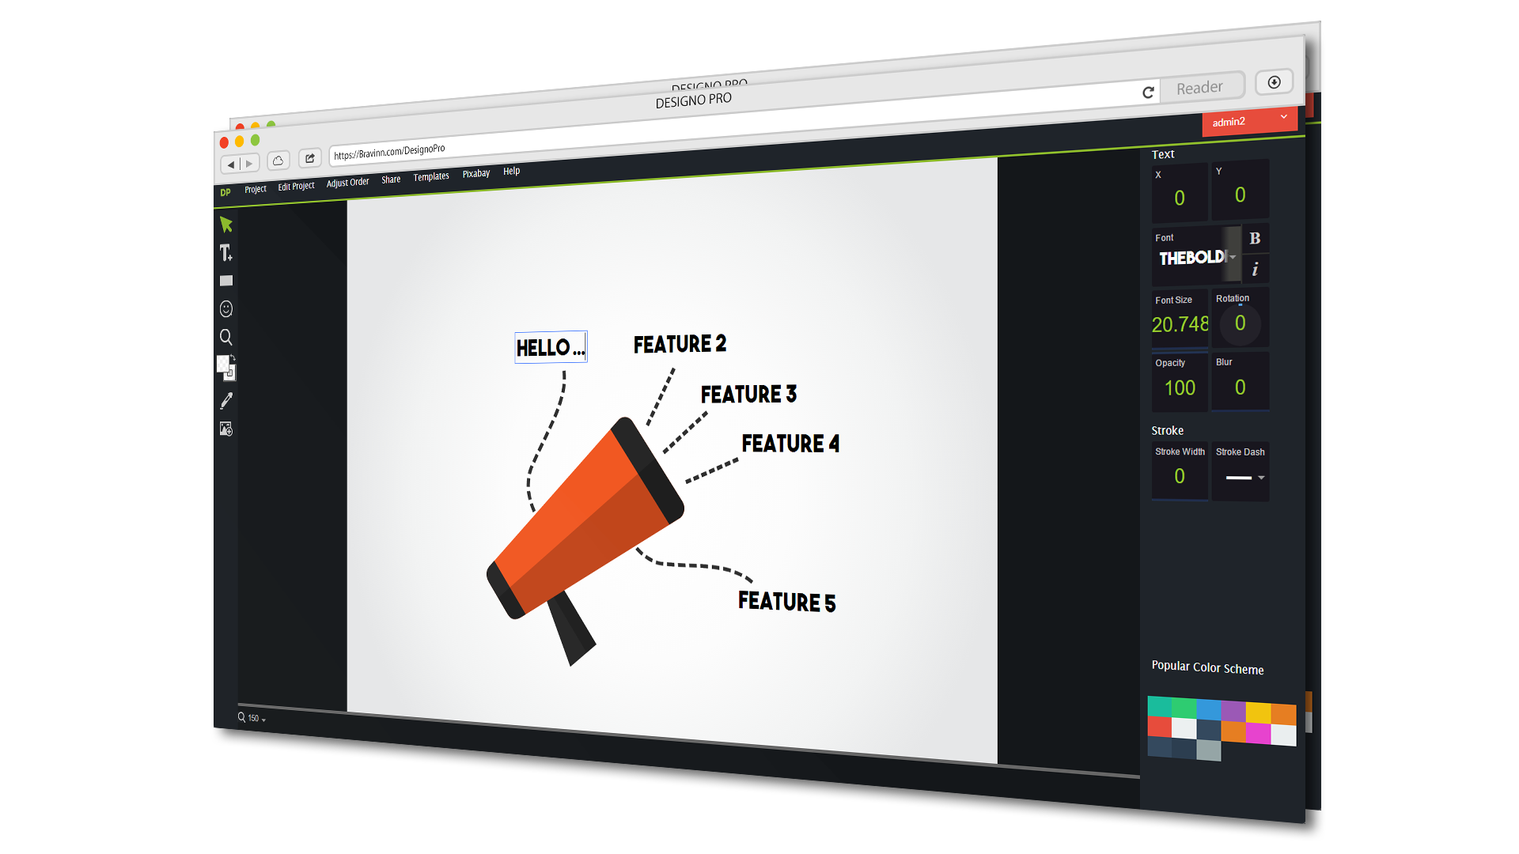Open the Templates menu
The height and width of the screenshot is (854, 1519).
tap(431, 177)
